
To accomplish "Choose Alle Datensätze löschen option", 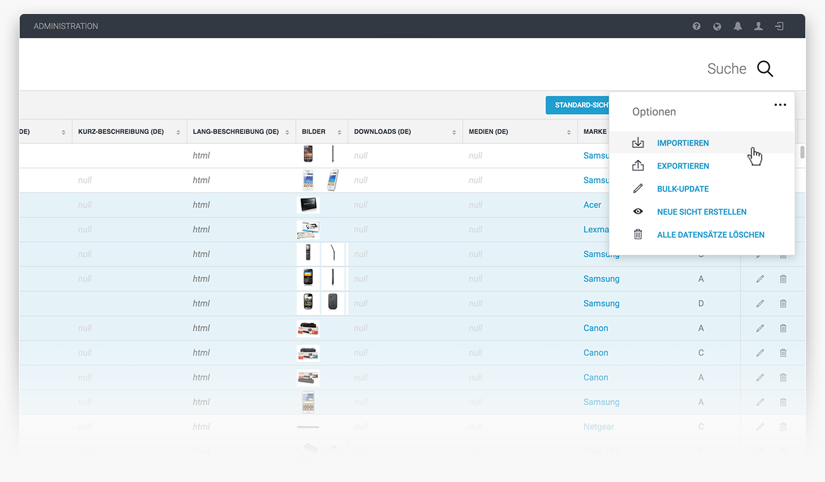I will click(x=710, y=235).
